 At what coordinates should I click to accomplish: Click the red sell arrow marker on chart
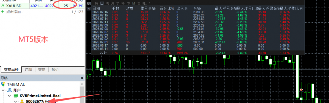coord(301,90)
